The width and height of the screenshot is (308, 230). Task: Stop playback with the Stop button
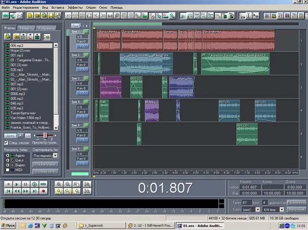(8, 184)
